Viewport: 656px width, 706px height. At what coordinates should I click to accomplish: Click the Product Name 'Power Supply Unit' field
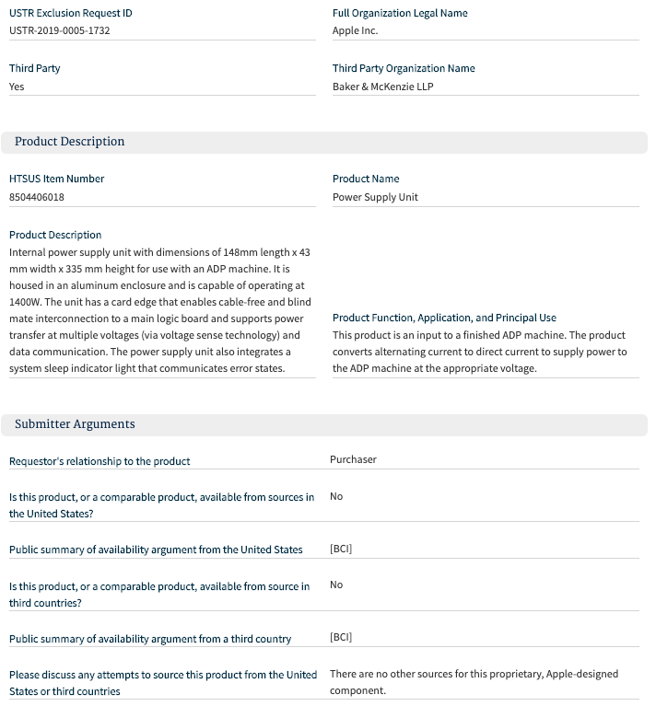(375, 197)
